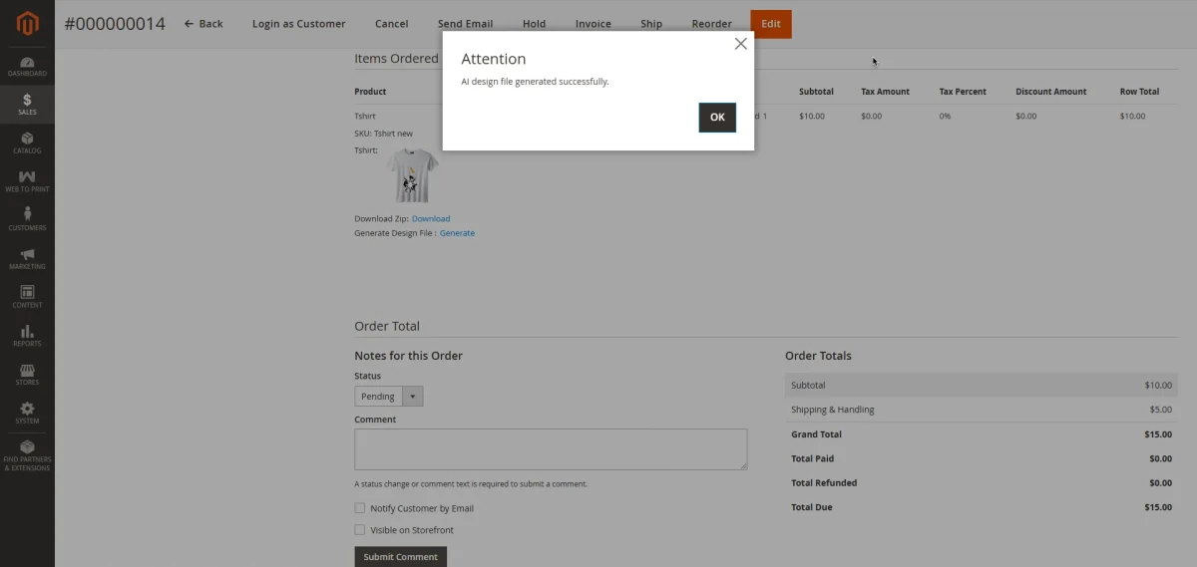This screenshot has height=567, width=1197.
Task: Click the Shipping & Handling label
Action: pyautogui.click(x=833, y=410)
